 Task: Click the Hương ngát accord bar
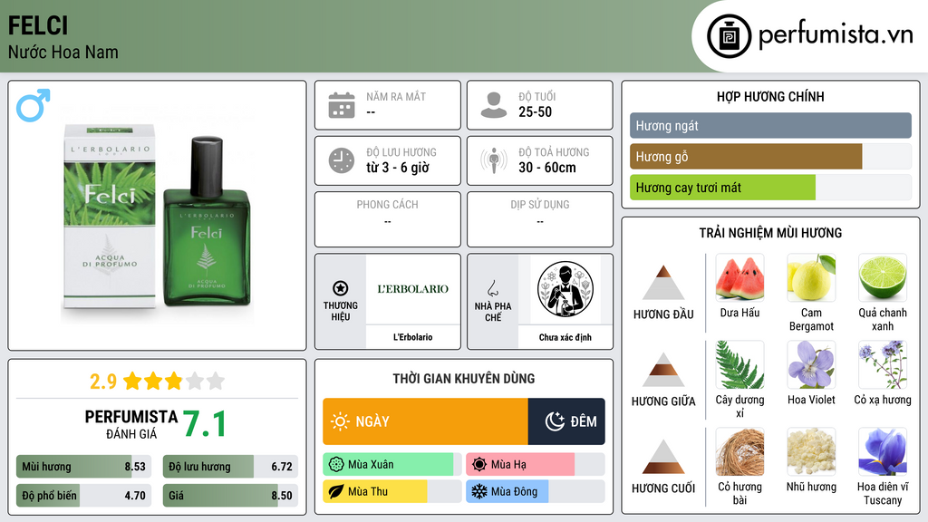(770, 125)
